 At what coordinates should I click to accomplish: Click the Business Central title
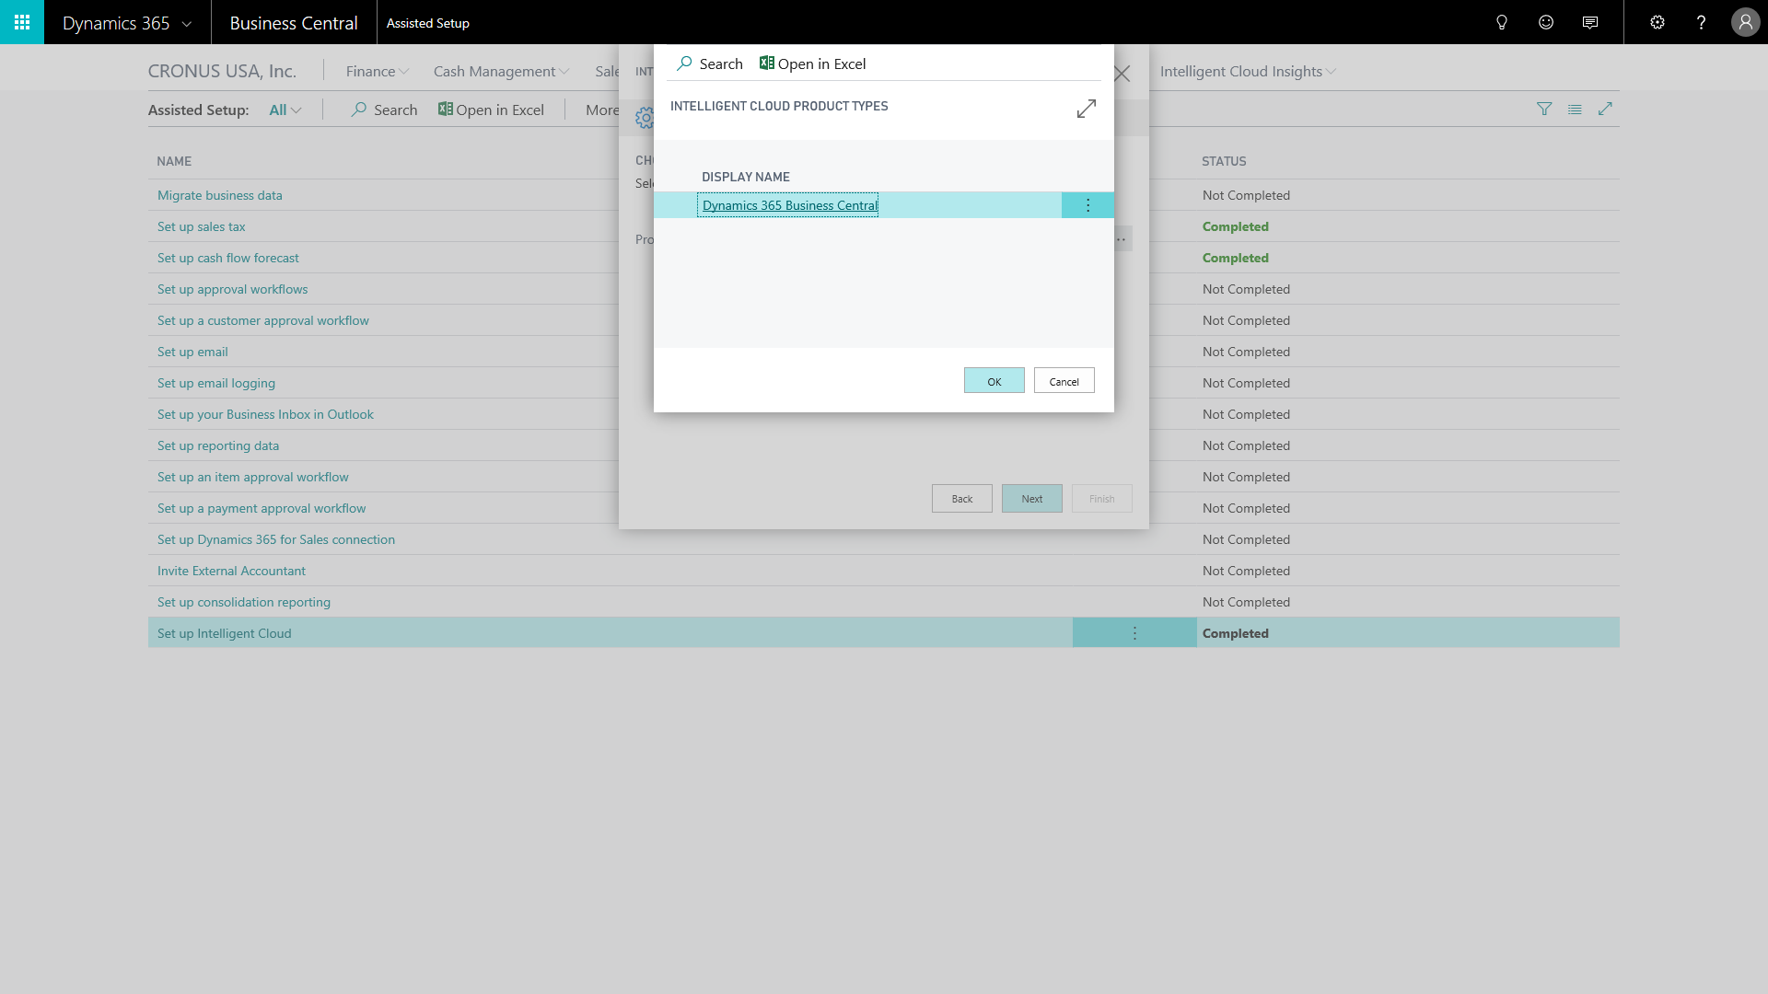(294, 23)
